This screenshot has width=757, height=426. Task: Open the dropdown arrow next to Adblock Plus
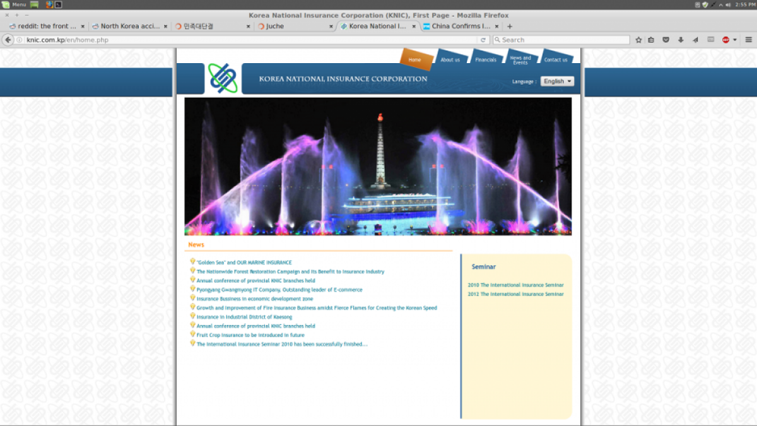(x=735, y=39)
